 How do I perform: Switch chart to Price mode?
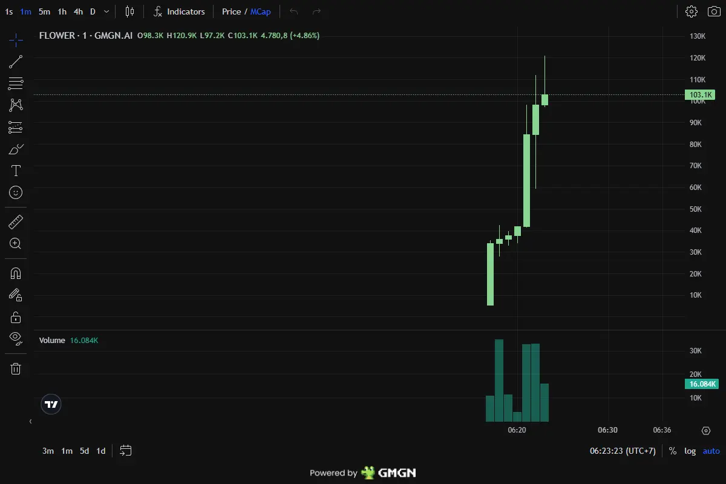[x=231, y=11]
